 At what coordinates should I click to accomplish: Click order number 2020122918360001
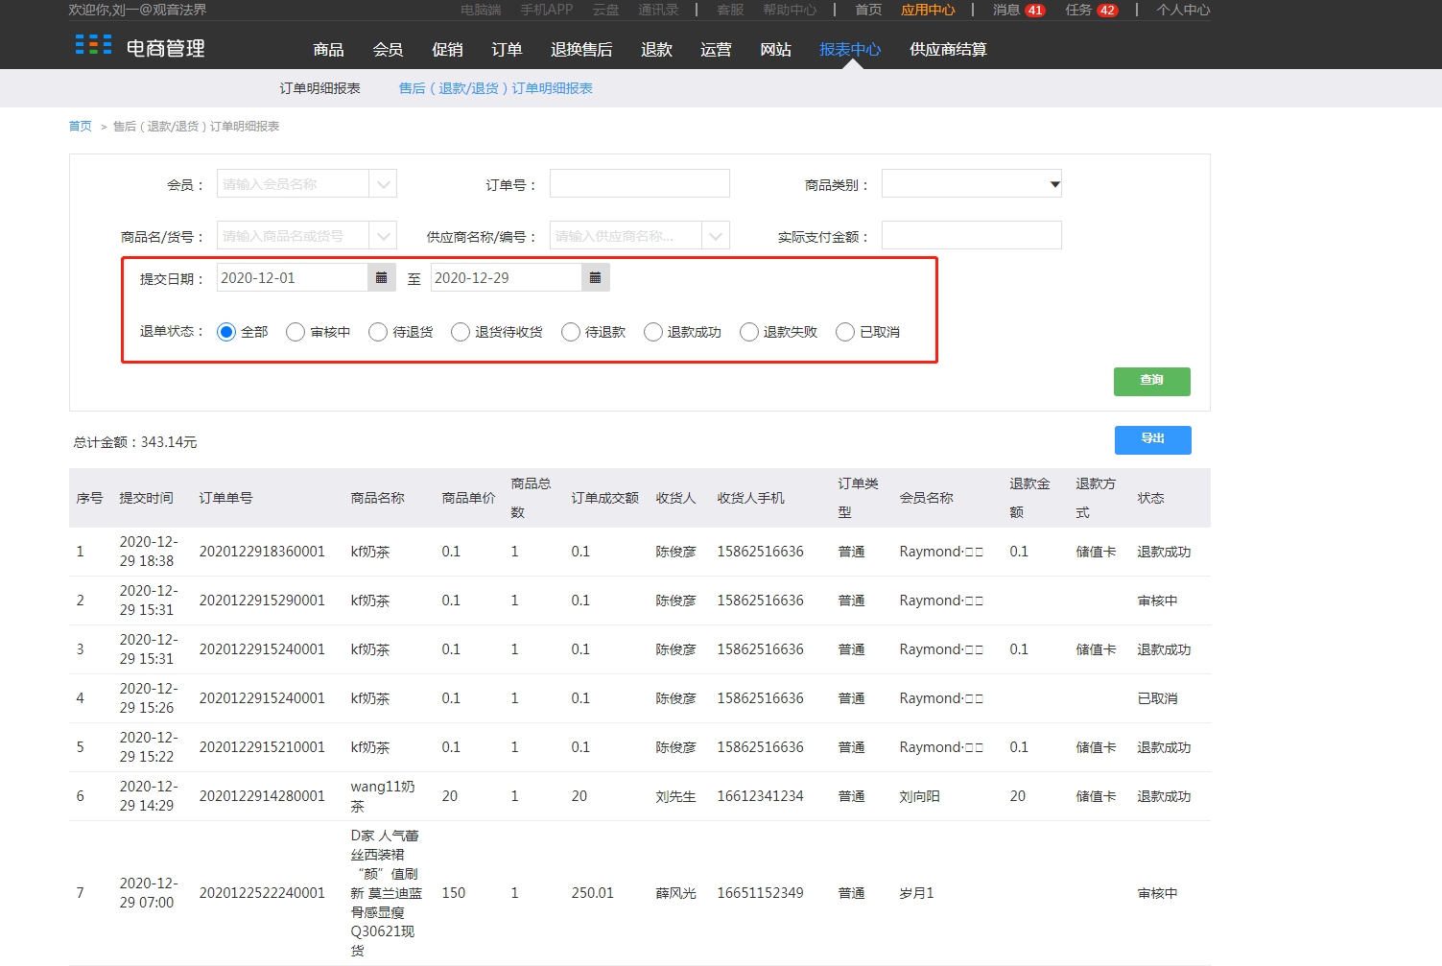pos(262,552)
